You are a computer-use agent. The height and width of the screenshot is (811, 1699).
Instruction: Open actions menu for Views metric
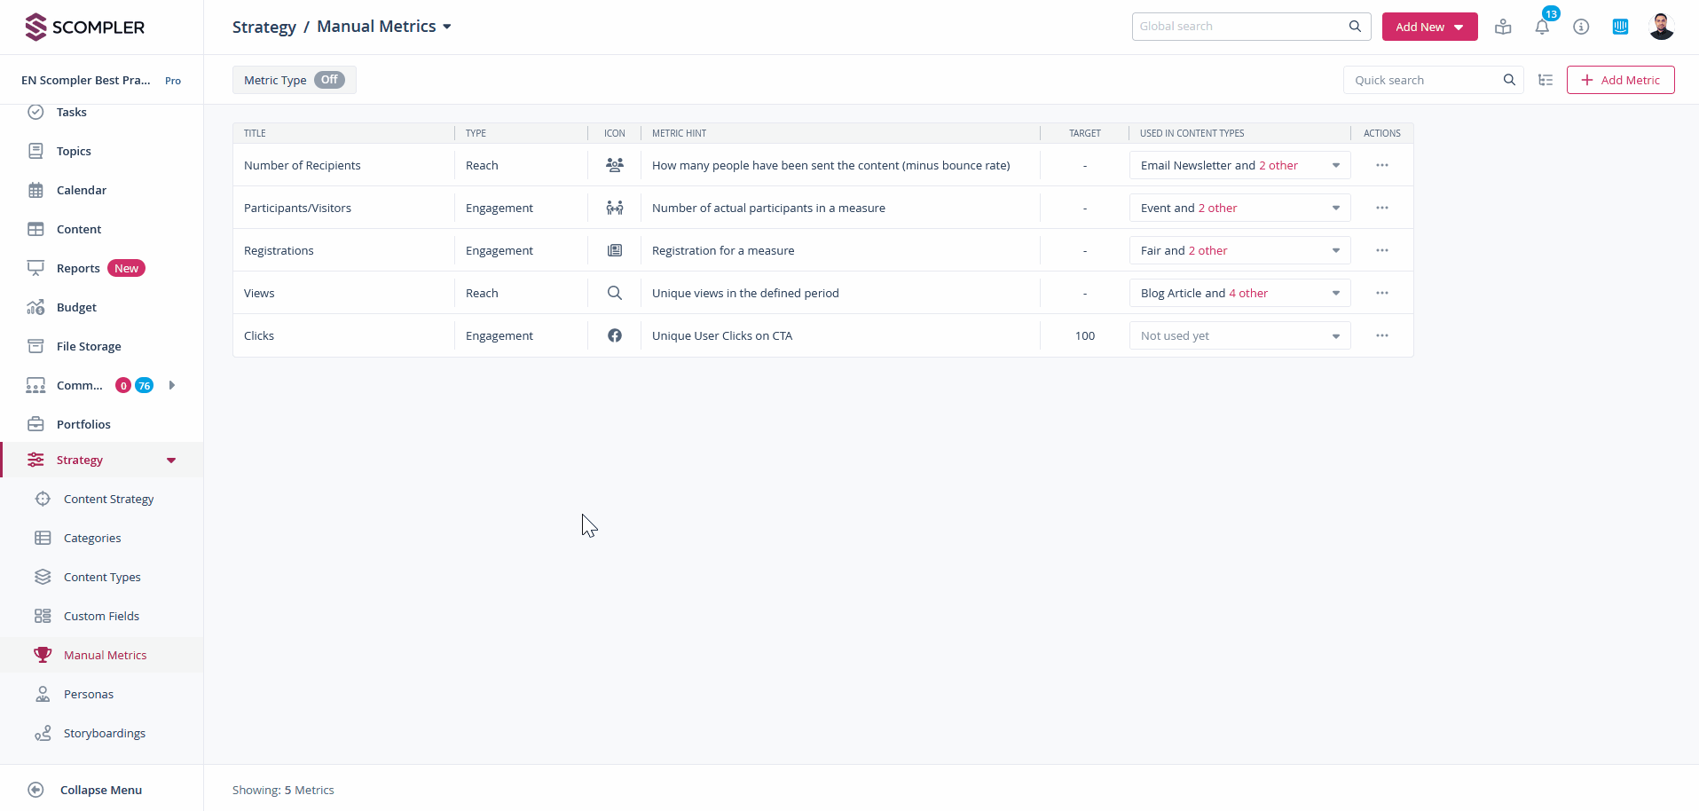pos(1381,293)
